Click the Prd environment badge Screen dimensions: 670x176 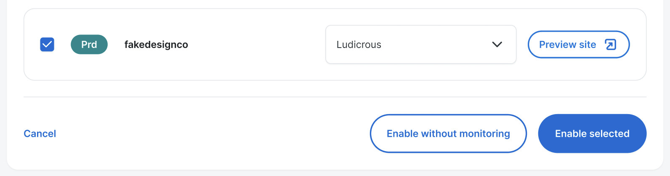89,45
